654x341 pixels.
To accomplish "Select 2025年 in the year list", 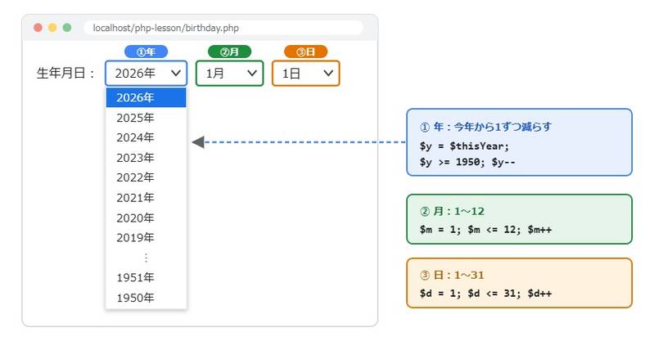I will [x=146, y=118].
